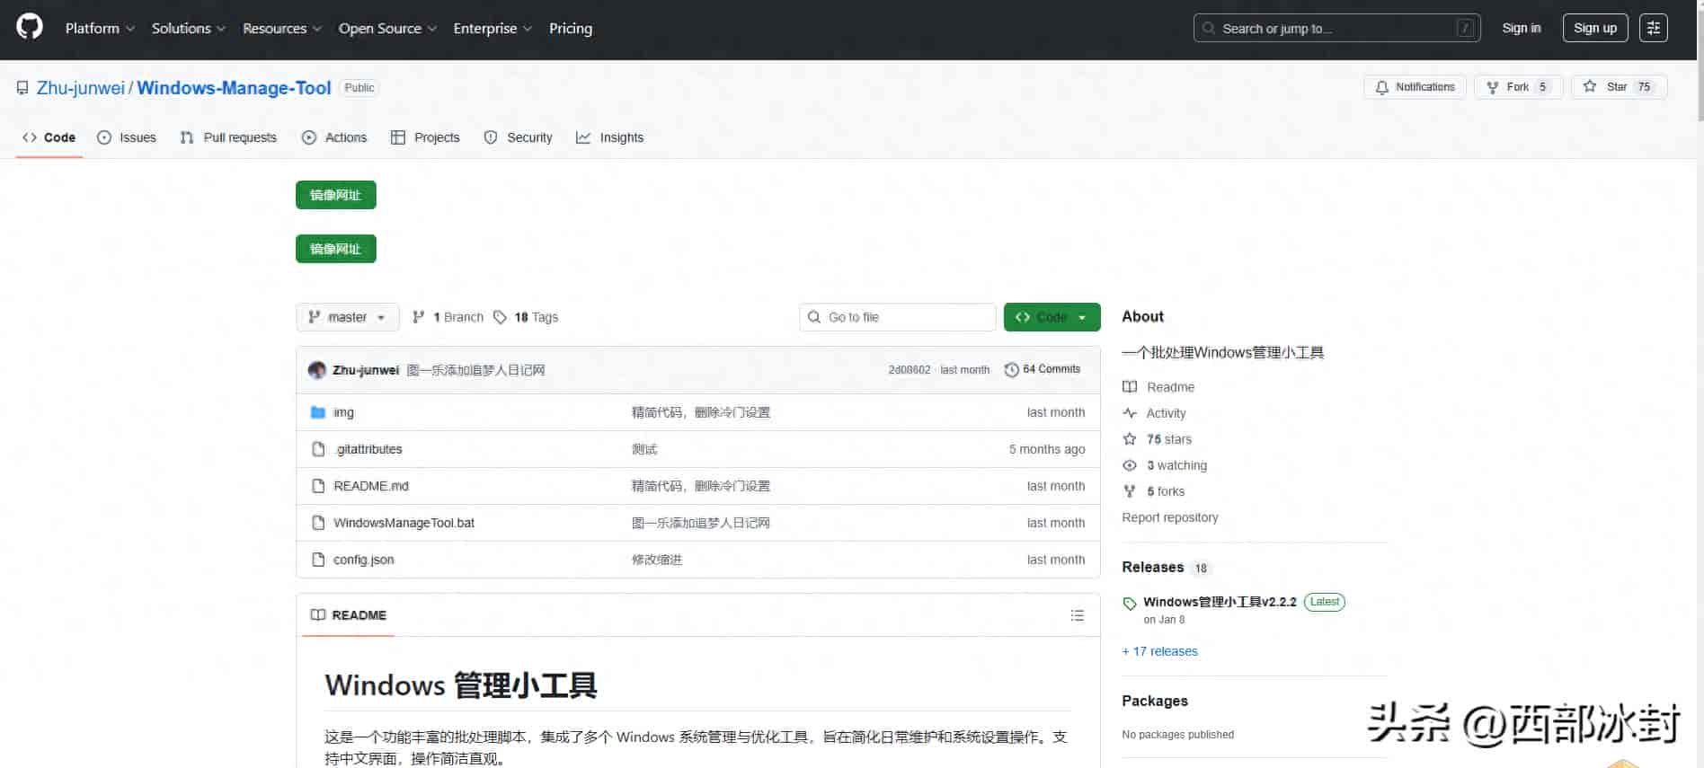The height and width of the screenshot is (768, 1704).
Task: Fork the repository
Action: tap(1518, 87)
